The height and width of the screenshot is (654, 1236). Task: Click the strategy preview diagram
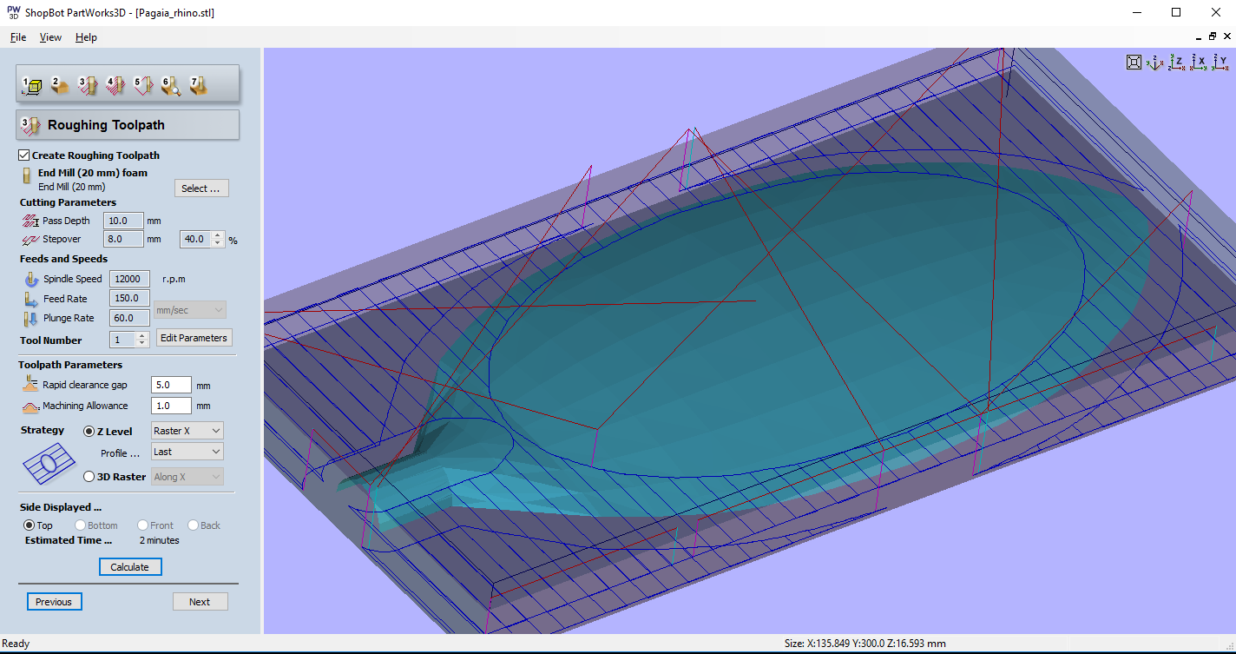click(x=49, y=464)
